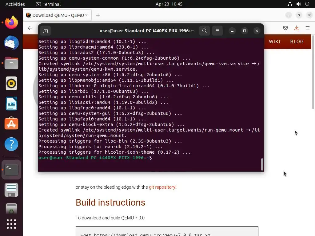
Task: Click the wget command code block
Action: point(167,231)
